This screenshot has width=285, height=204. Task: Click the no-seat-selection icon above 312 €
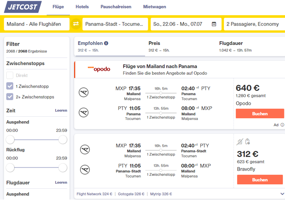click(x=240, y=142)
